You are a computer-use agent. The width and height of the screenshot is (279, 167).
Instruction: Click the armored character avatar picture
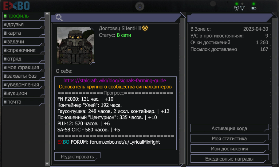pos(76,45)
